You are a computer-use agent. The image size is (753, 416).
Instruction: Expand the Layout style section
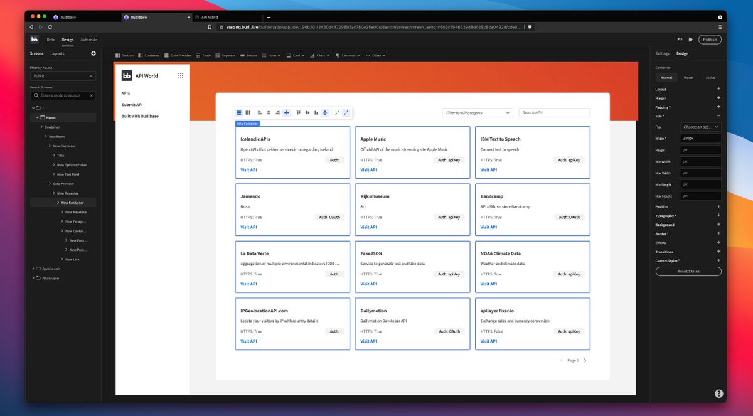pyautogui.click(x=718, y=89)
